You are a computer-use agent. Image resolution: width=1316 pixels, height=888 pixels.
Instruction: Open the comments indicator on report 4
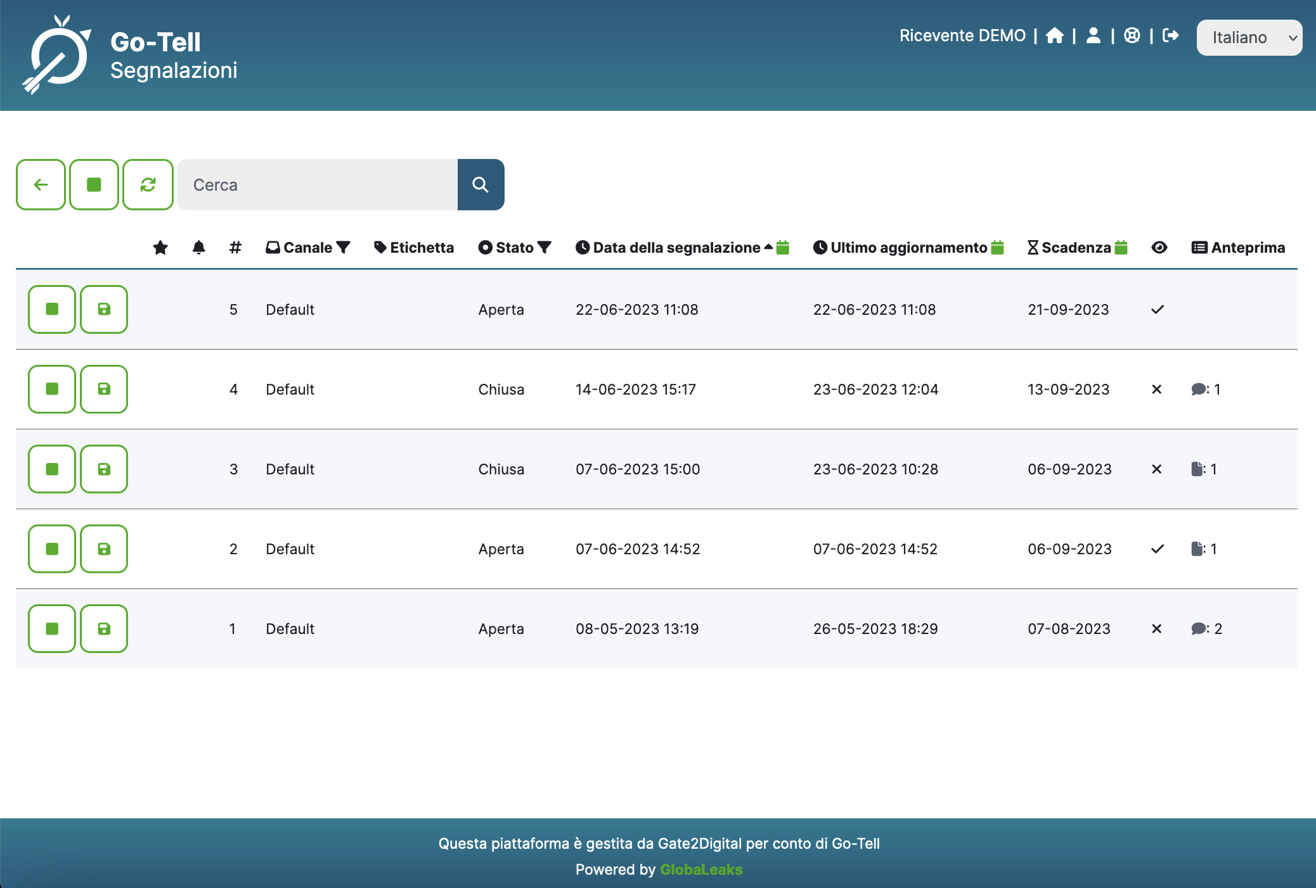click(1200, 390)
